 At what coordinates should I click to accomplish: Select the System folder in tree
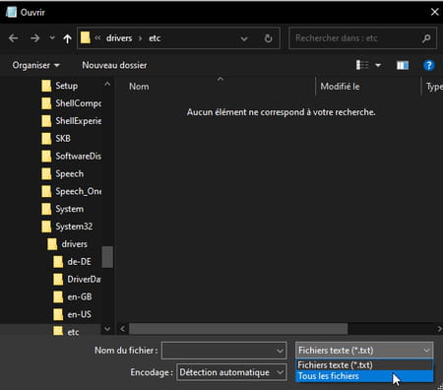[x=63, y=209]
